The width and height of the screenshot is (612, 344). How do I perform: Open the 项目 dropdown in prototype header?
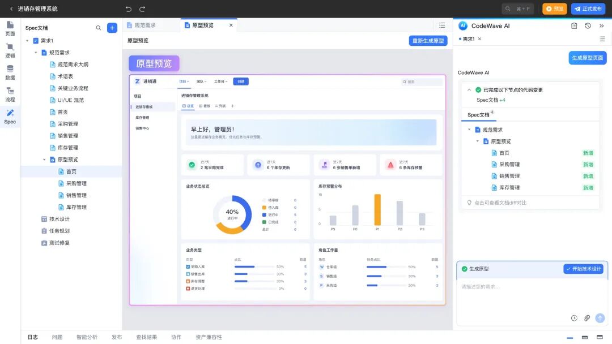click(184, 81)
